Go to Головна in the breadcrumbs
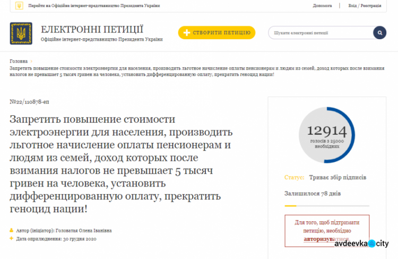The height and width of the screenshot is (259, 398). click(x=19, y=61)
